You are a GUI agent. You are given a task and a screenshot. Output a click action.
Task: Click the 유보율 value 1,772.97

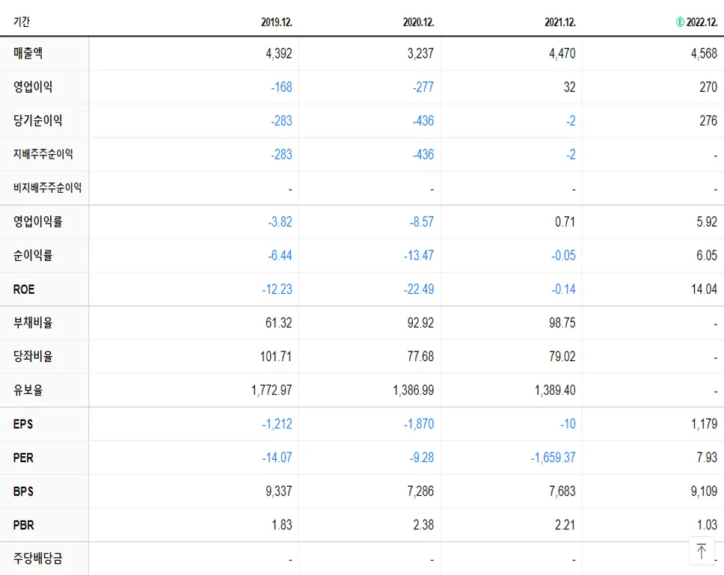click(x=271, y=390)
